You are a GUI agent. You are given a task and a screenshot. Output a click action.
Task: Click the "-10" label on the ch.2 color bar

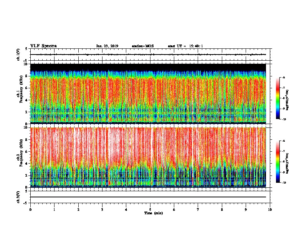284,183
